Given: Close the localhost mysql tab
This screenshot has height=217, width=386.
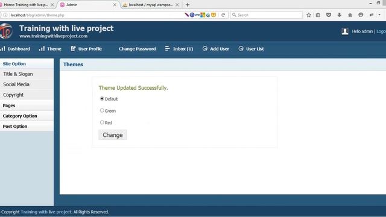Looking at the screenshot, I should (x=177, y=5).
